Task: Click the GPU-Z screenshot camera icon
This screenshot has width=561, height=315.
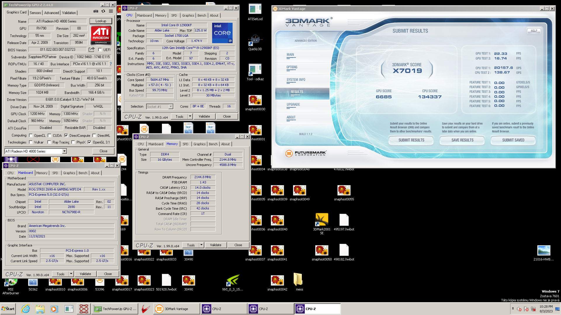Action: (96, 11)
